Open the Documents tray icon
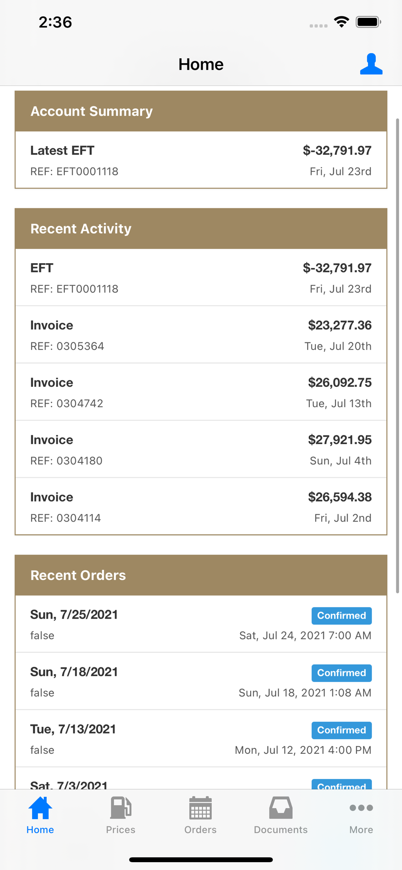Screen dimensions: 402x870 [281, 808]
